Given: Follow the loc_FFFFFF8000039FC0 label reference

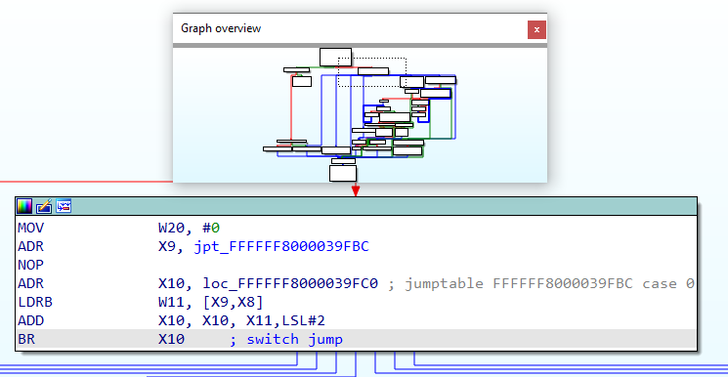Looking at the screenshot, I should tap(290, 283).
